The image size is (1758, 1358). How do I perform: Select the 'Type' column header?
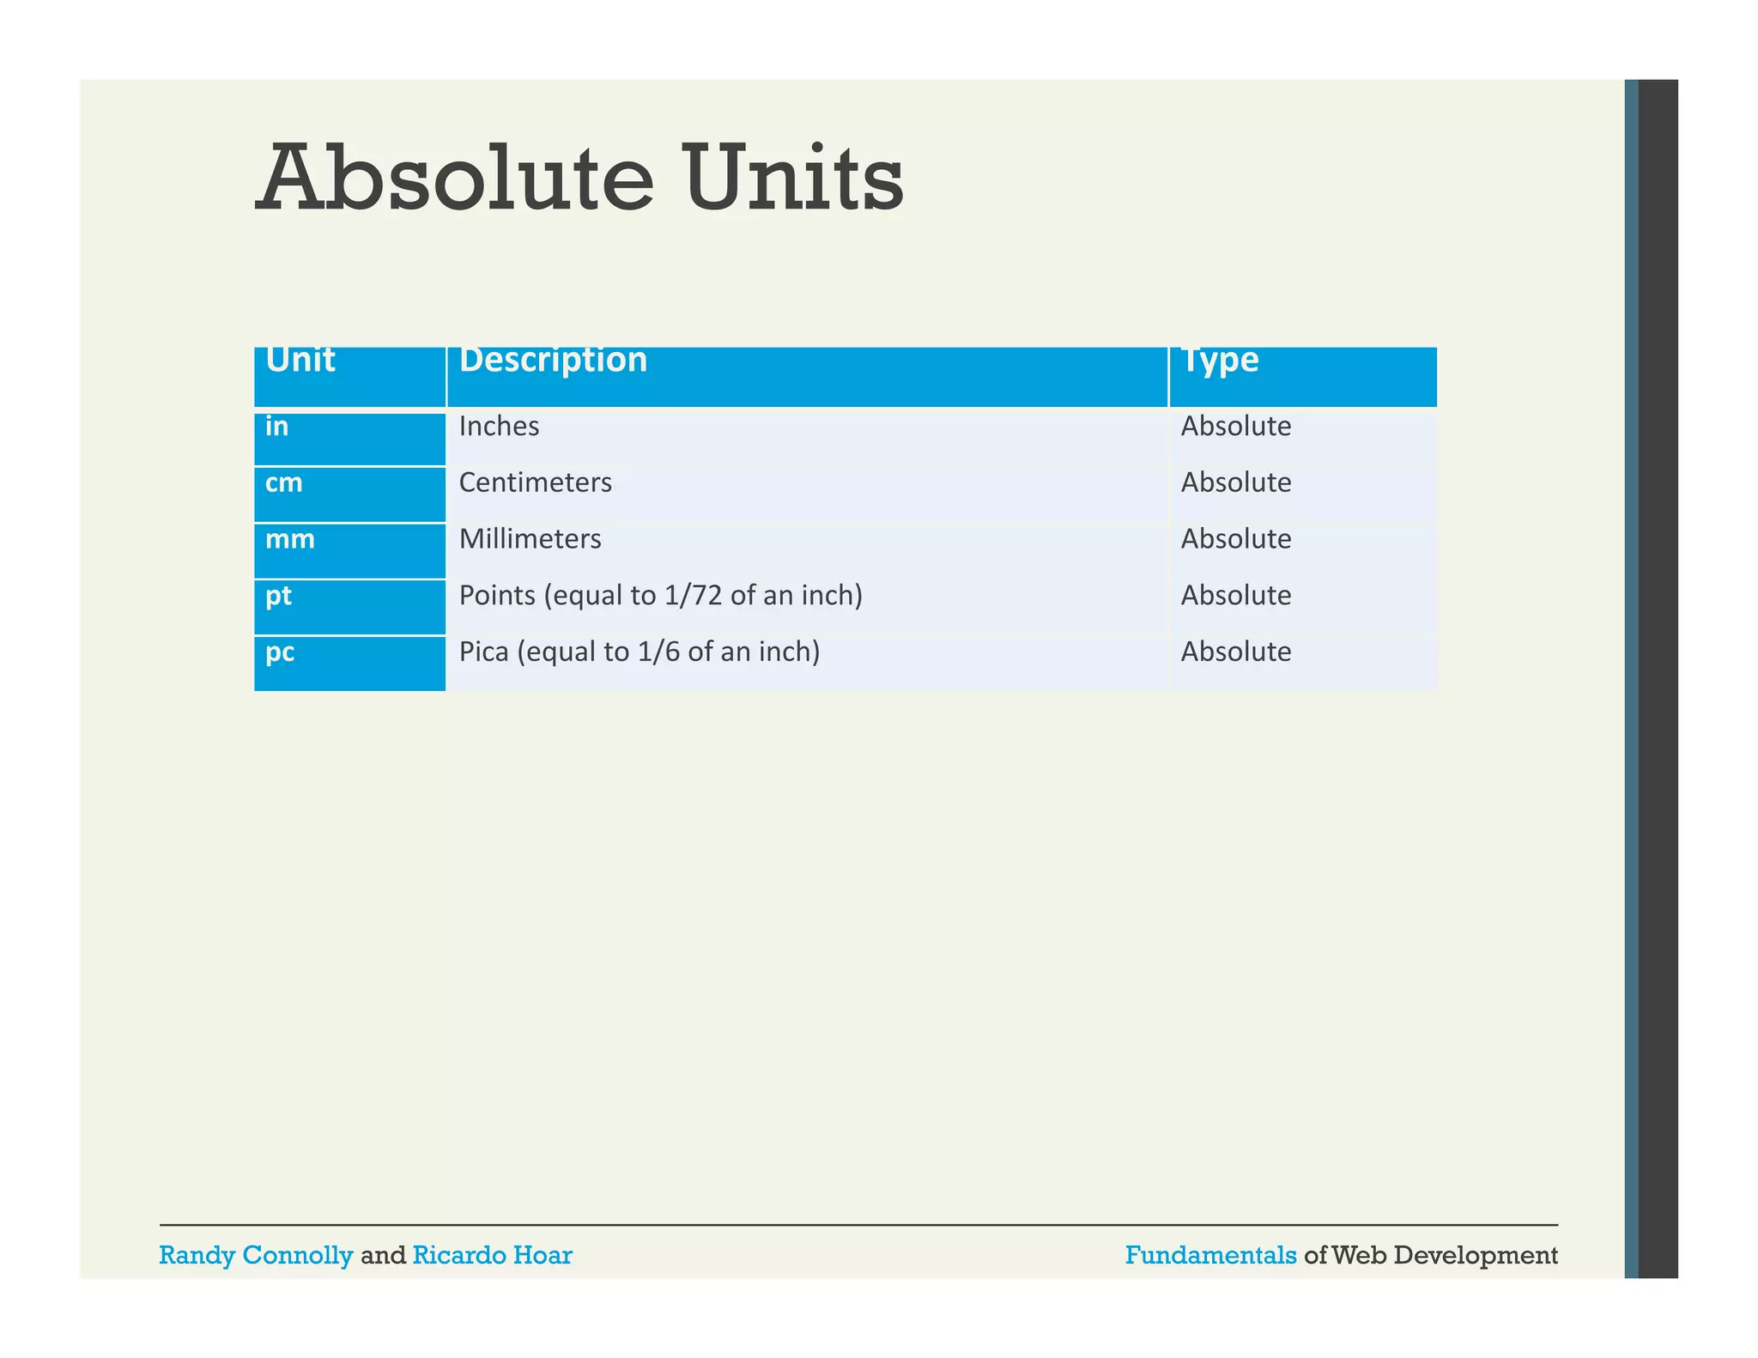pyautogui.click(x=1303, y=377)
